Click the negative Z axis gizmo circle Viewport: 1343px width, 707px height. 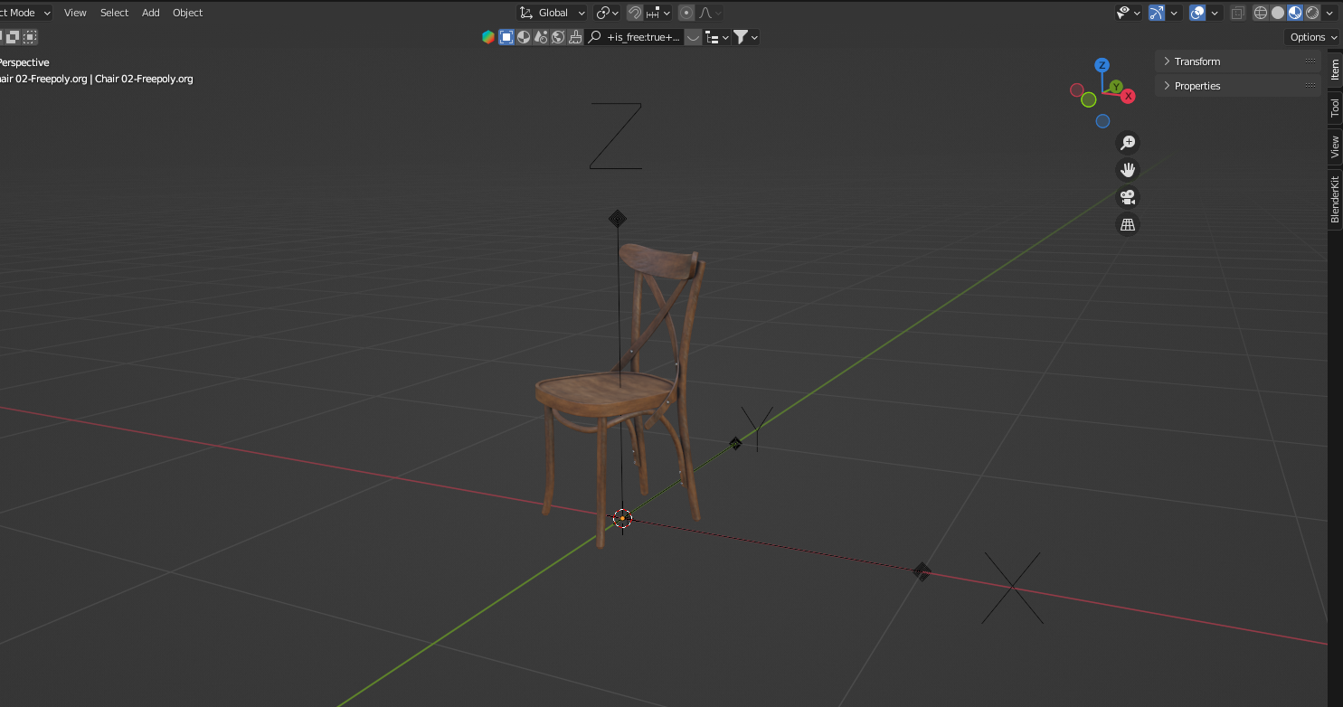point(1102,121)
